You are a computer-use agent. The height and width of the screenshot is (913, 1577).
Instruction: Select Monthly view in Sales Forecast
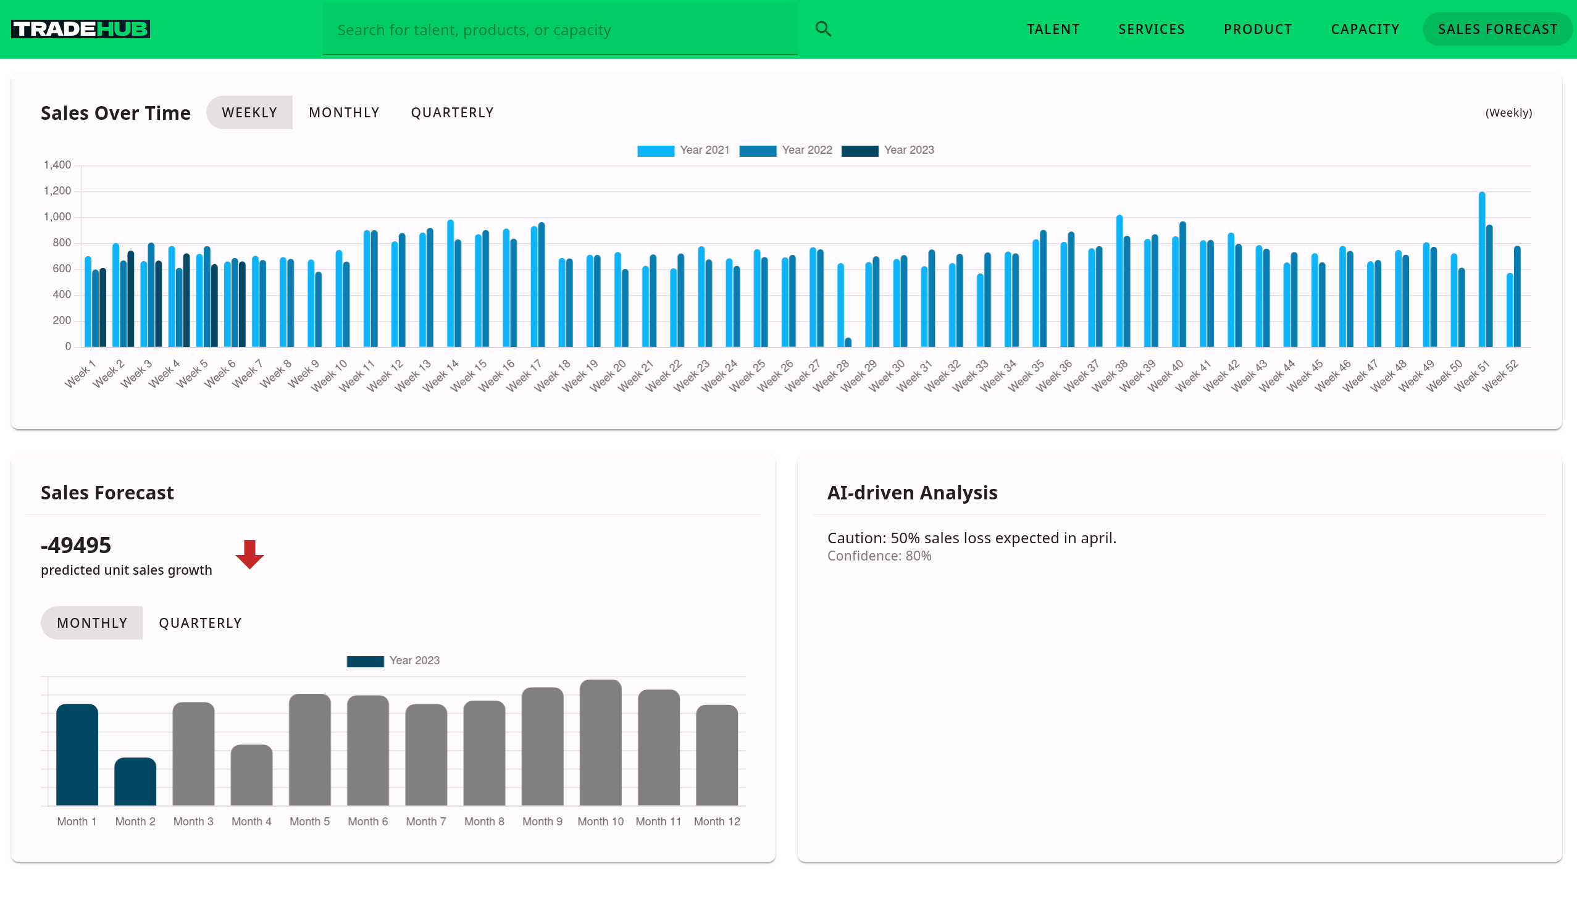pyautogui.click(x=92, y=623)
